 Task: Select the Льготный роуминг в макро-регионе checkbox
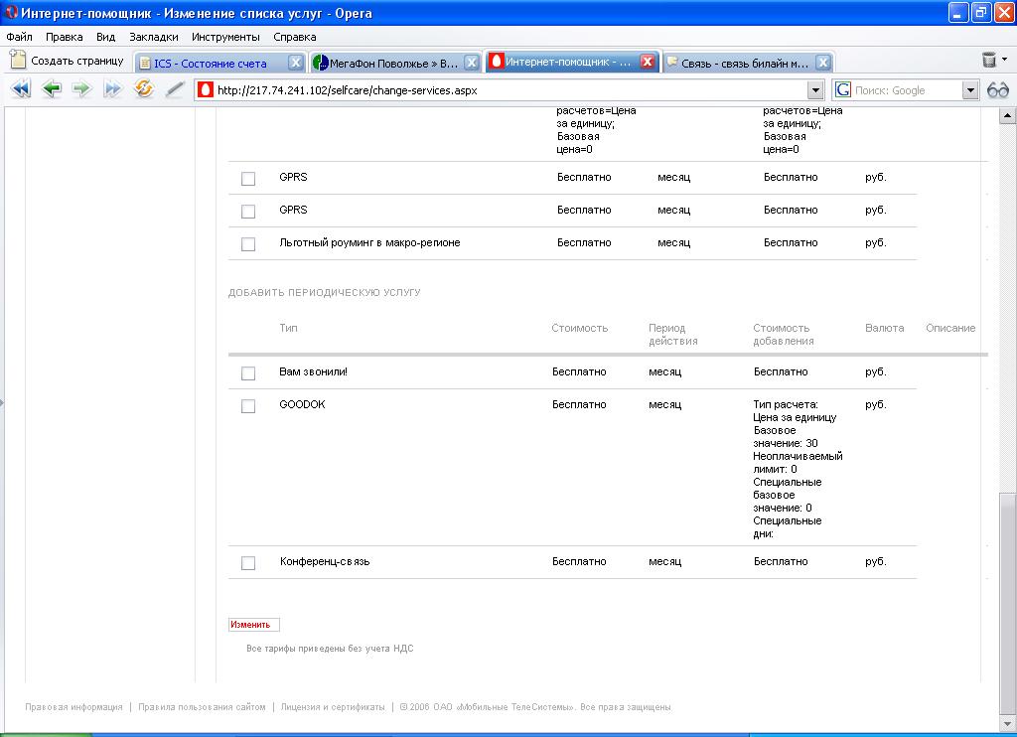pos(248,244)
